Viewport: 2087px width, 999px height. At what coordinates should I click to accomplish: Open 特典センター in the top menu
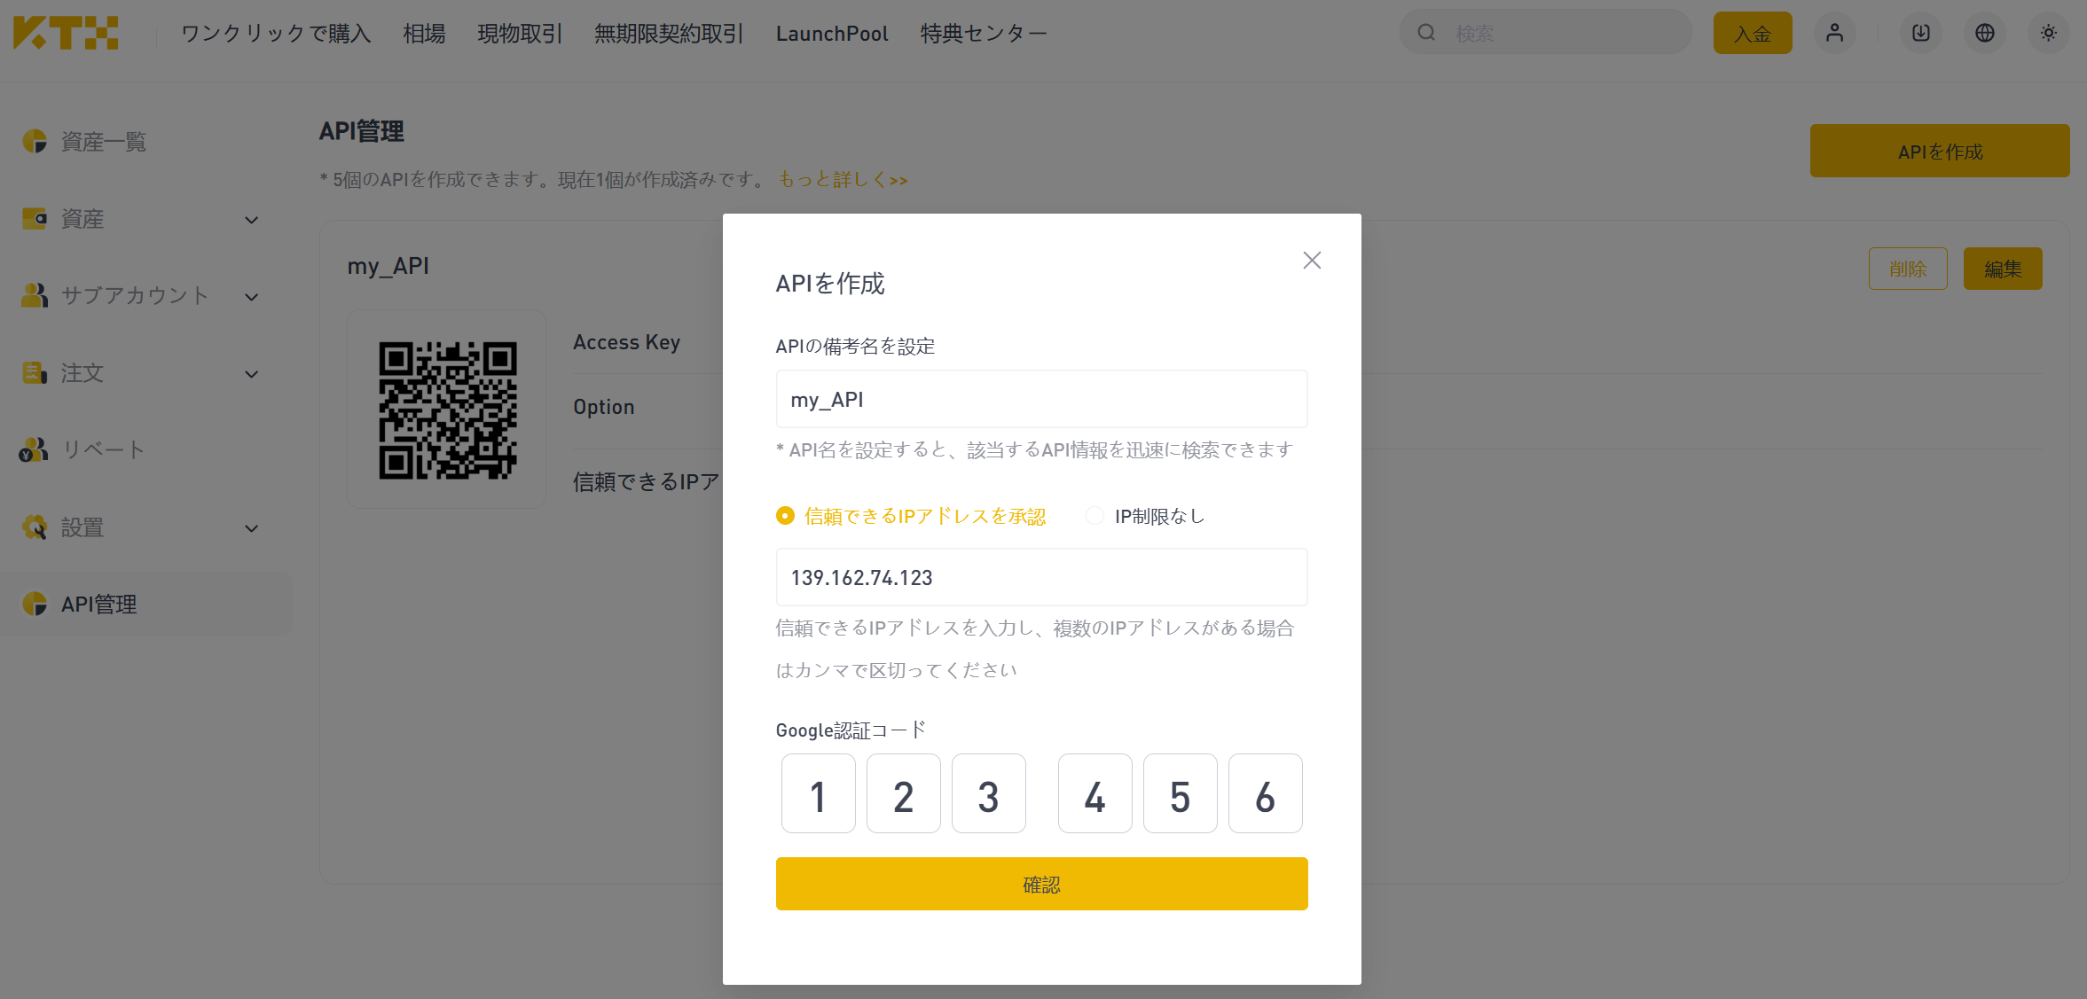coord(984,34)
